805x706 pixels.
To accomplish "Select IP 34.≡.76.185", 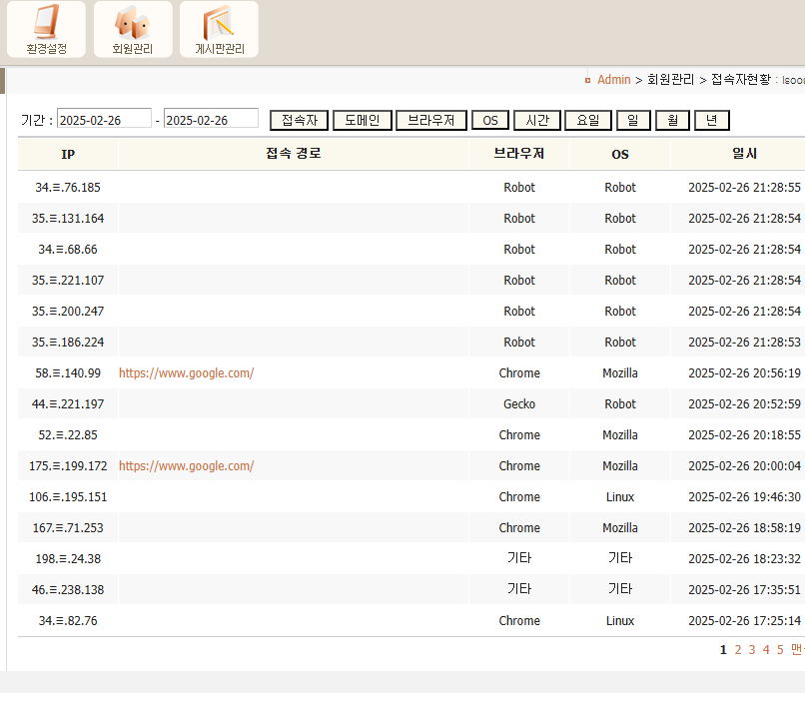I will point(68,188).
